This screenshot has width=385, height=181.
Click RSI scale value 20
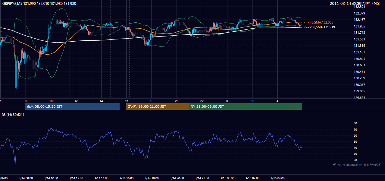[355, 160]
